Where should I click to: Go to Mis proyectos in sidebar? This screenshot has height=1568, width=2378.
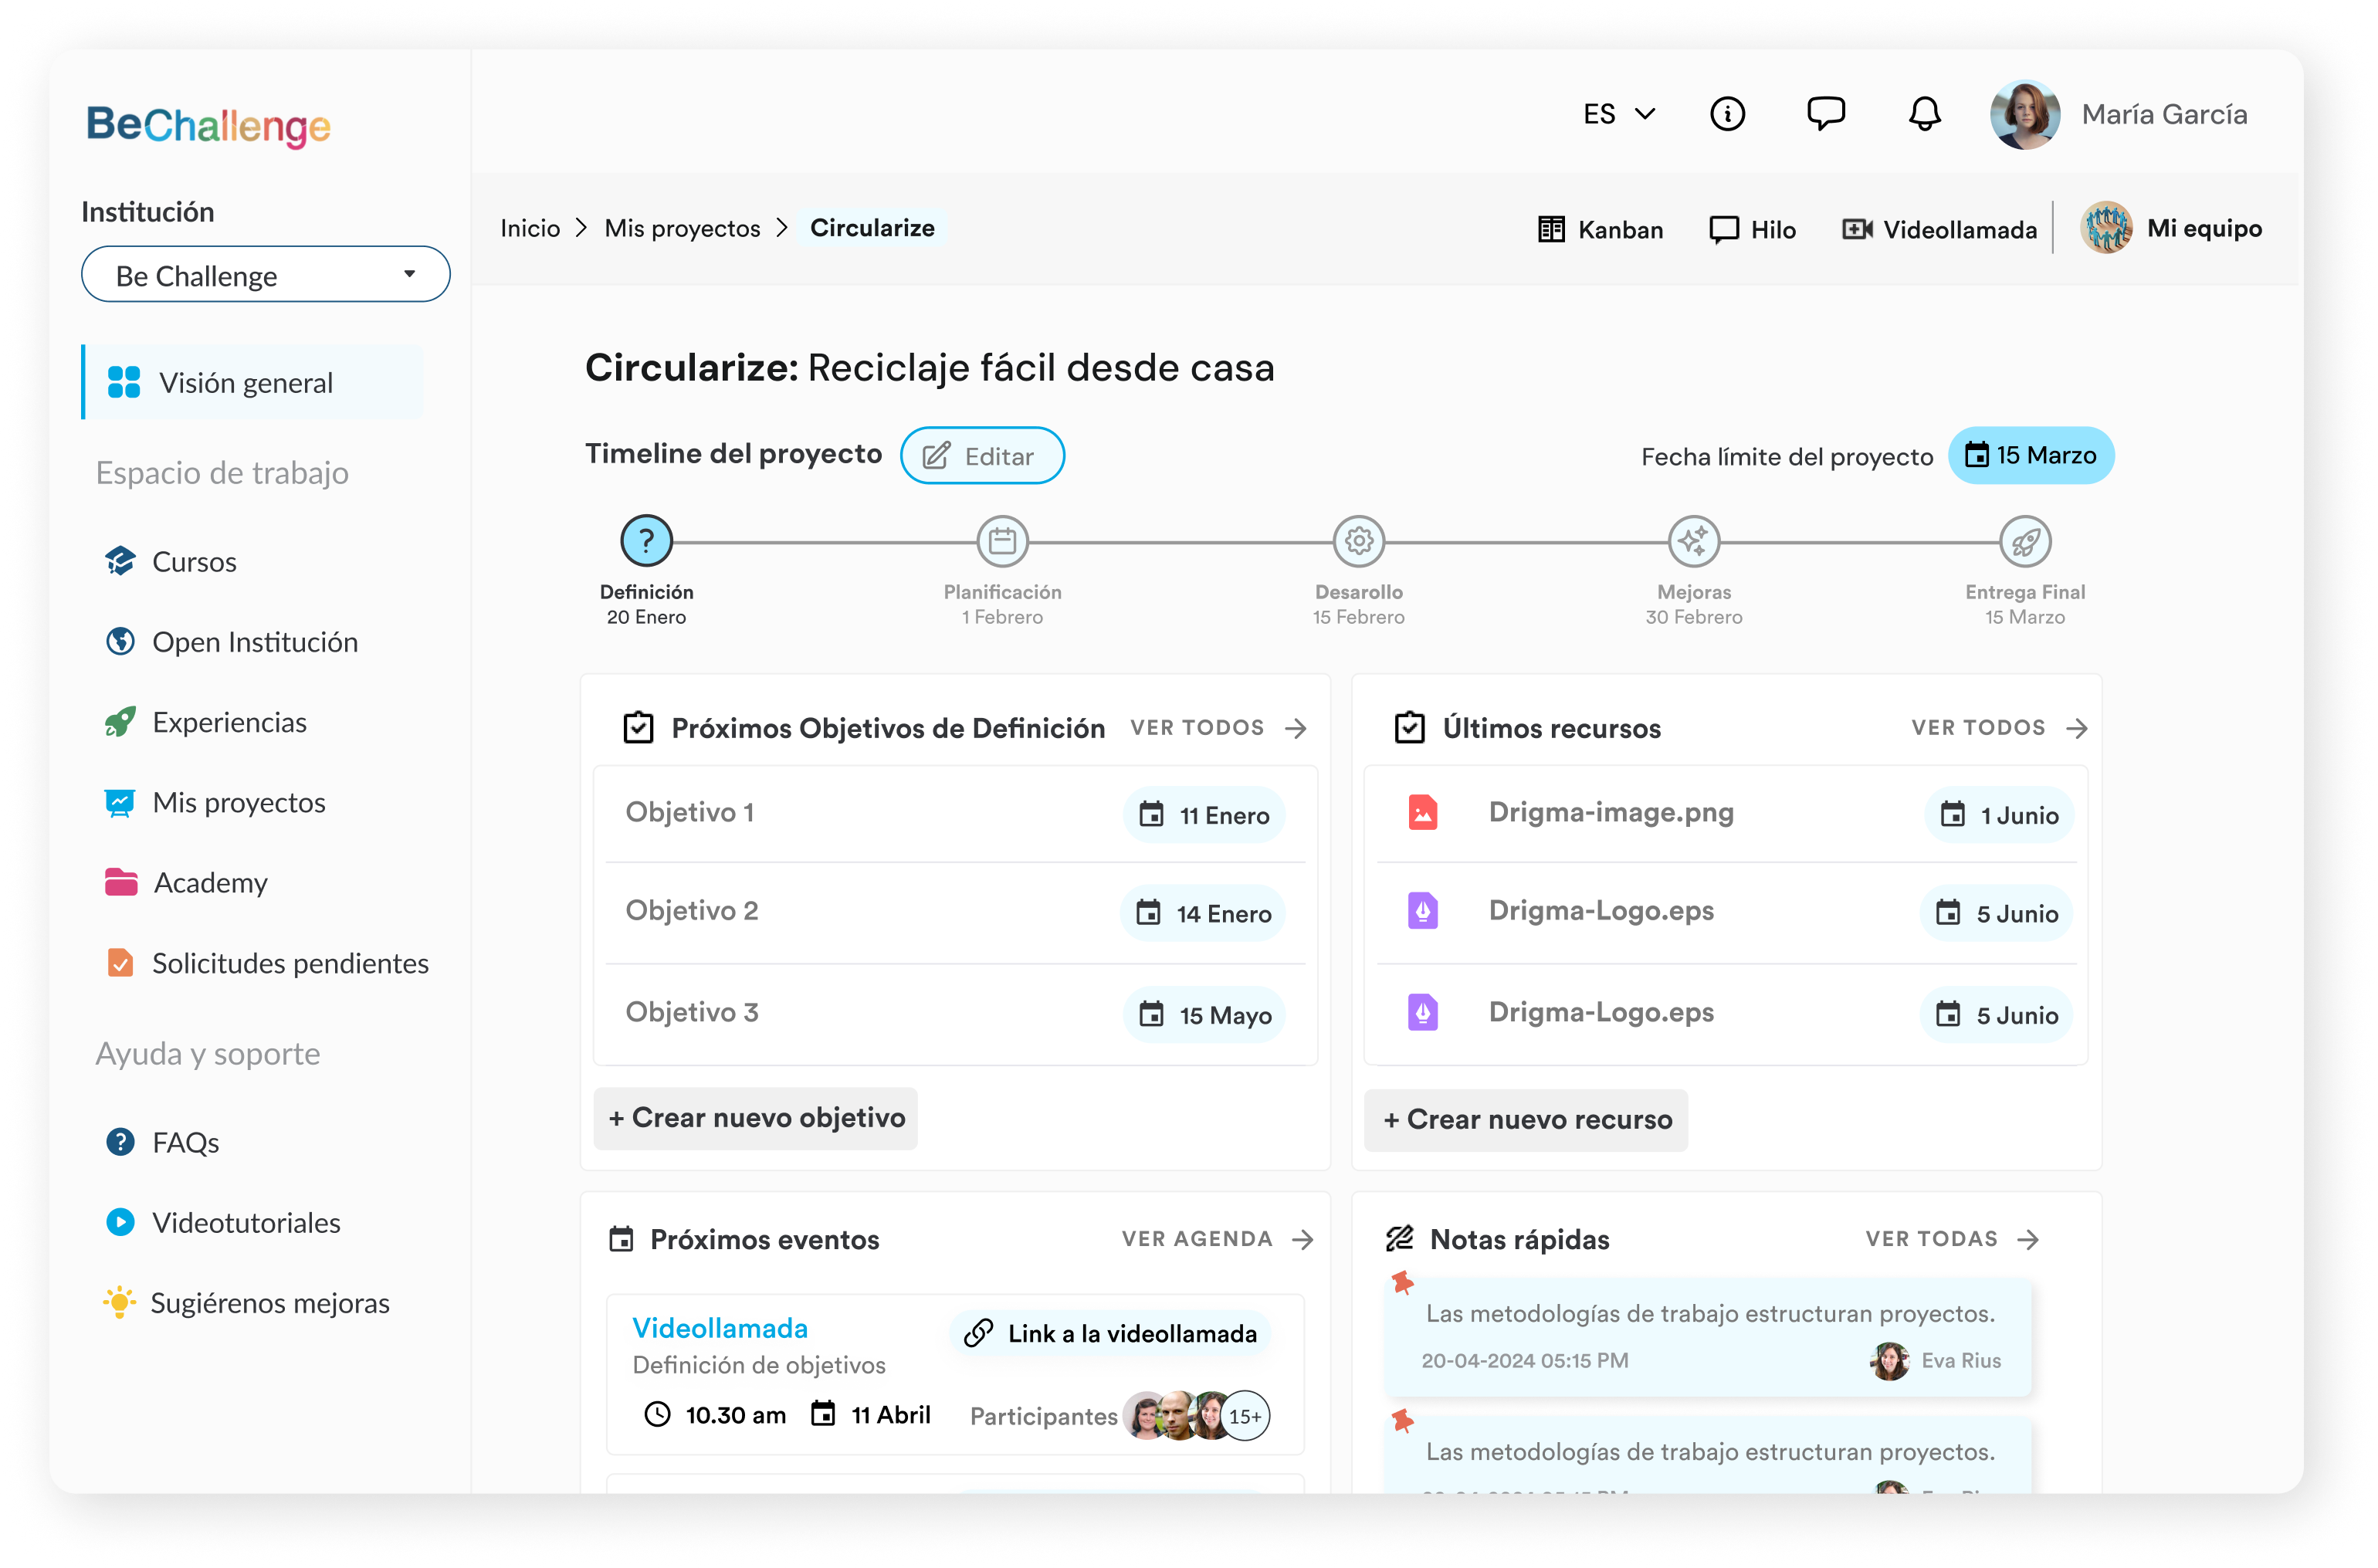click(238, 803)
